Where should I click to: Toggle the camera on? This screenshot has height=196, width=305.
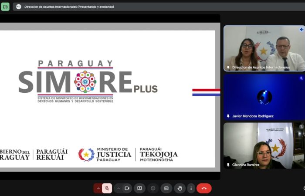point(127,188)
